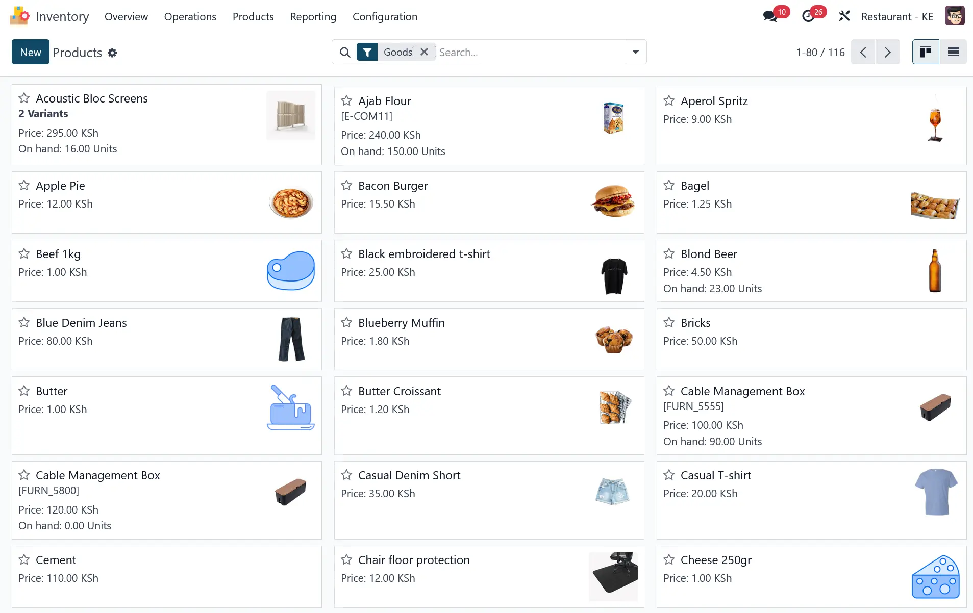
Task: Open the Restaurant - KE company switcher
Action: (897, 17)
